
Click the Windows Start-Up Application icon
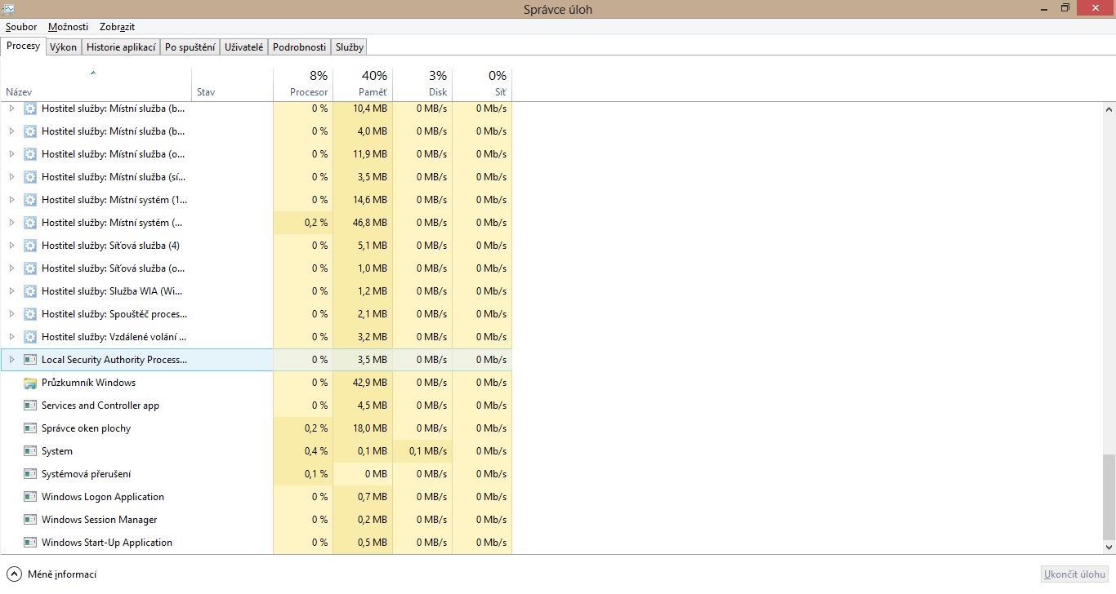coord(30,543)
